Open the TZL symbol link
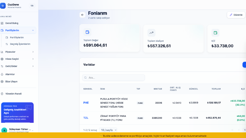This screenshot has height=138, width=246. coord(86,118)
